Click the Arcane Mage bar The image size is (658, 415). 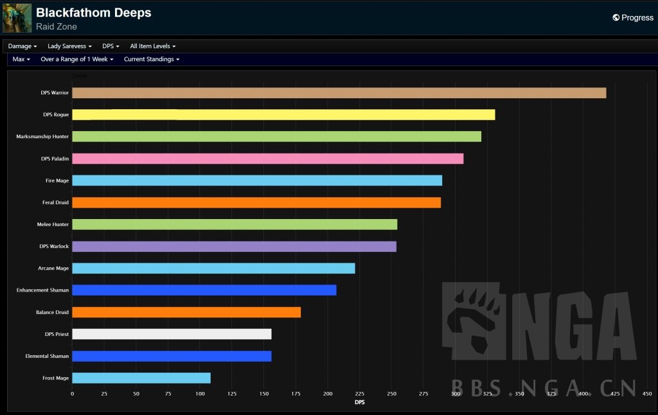pyautogui.click(x=213, y=268)
